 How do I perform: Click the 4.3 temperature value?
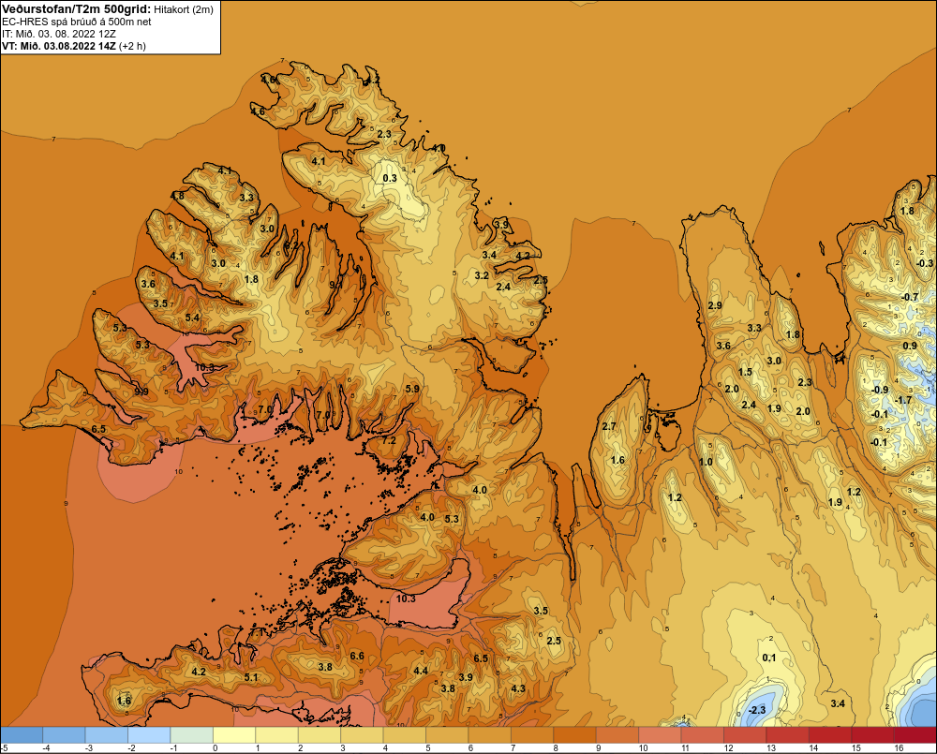pos(518,688)
